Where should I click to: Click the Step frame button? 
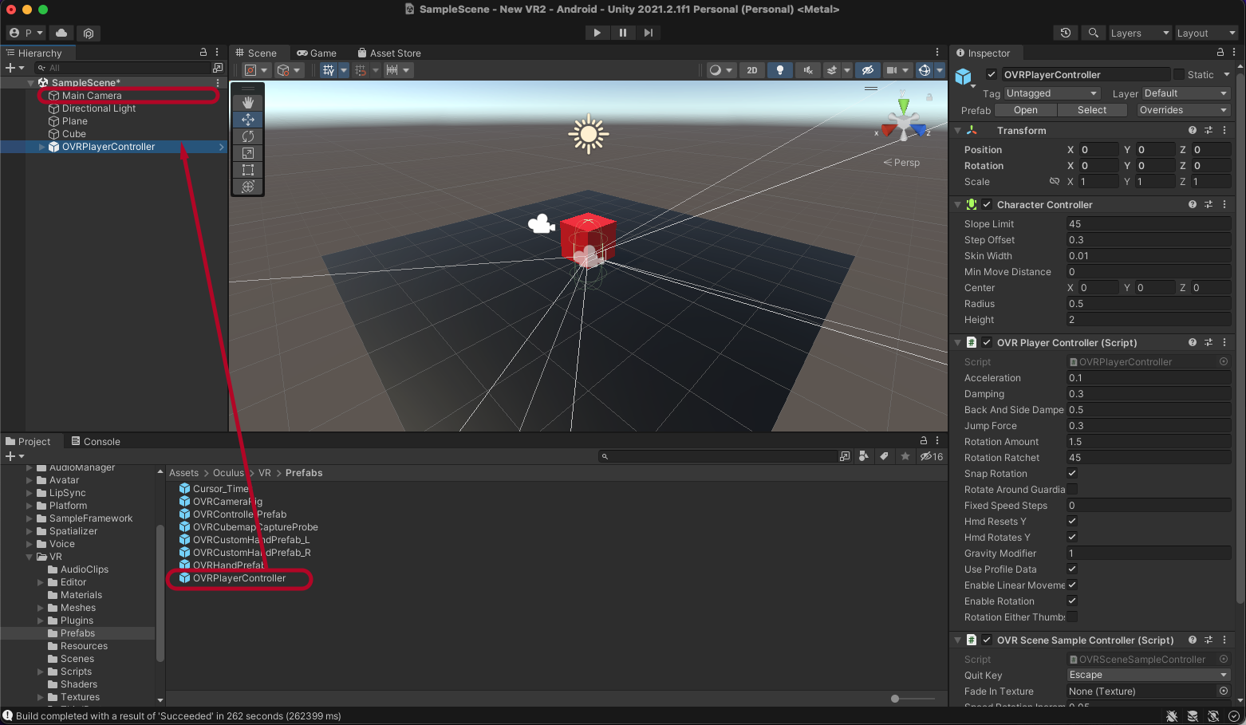648,33
